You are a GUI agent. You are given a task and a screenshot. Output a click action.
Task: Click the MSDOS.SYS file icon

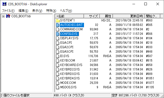(58, 87)
